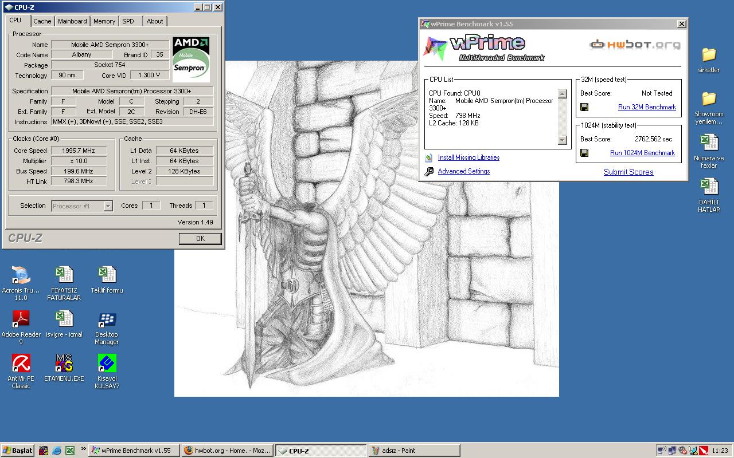The image size is (734, 458).
Task: Close the wPrime Benchmark window
Action: (681, 24)
